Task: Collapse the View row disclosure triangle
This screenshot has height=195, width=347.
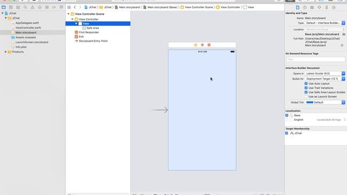Action: click(76, 24)
